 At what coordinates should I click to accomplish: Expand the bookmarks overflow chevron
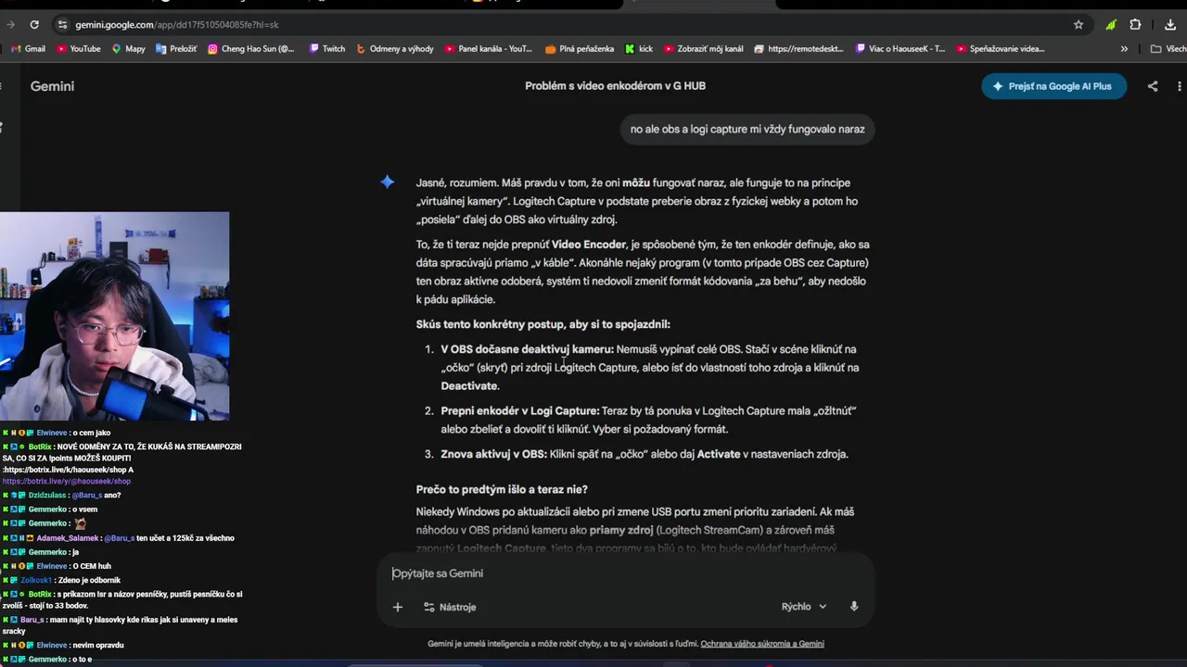click(x=1124, y=49)
